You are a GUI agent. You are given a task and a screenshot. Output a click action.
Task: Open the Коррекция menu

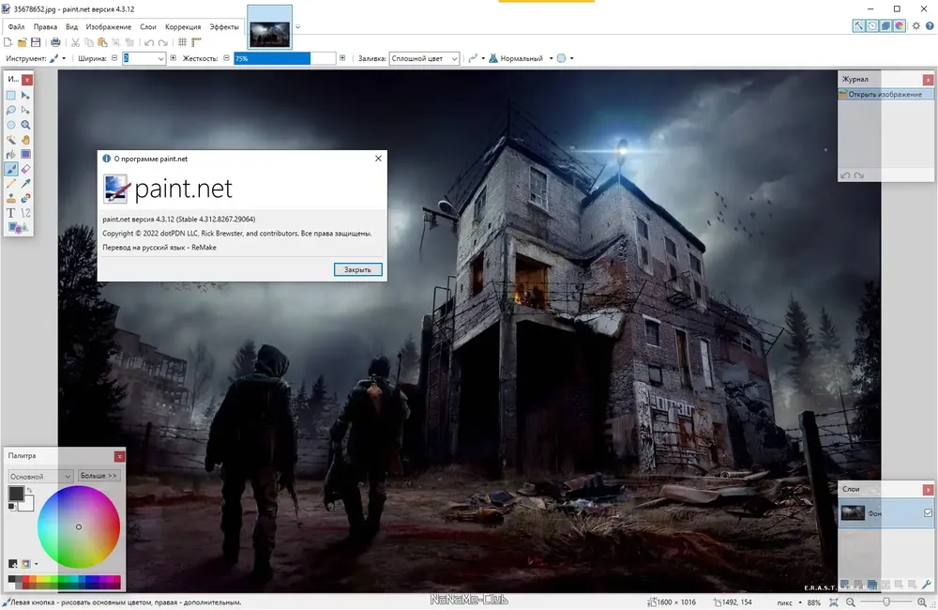183,27
